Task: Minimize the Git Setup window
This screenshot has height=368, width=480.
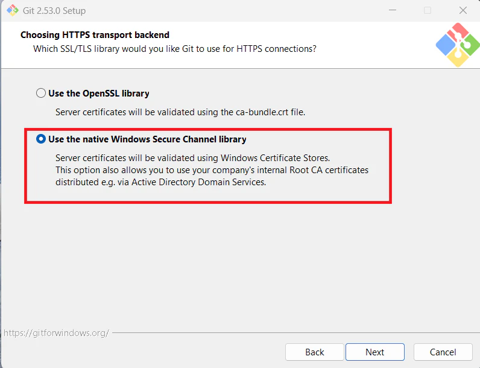Action: tap(393, 10)
